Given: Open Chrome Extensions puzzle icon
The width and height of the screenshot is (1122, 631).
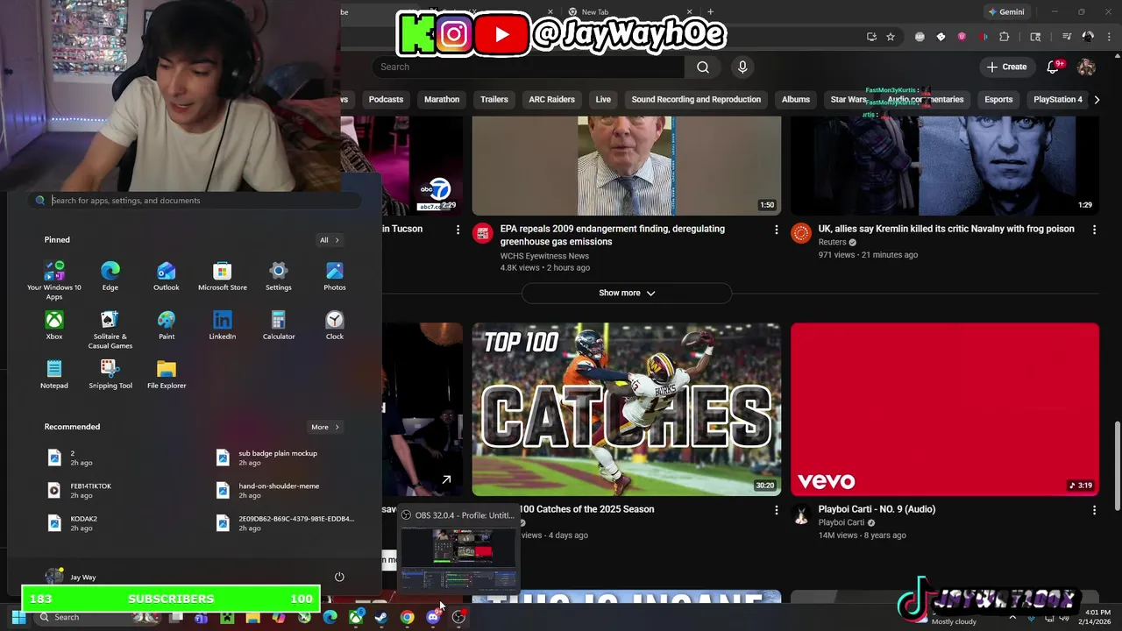Looking at the screenshot, I should tap(1005, 37).
